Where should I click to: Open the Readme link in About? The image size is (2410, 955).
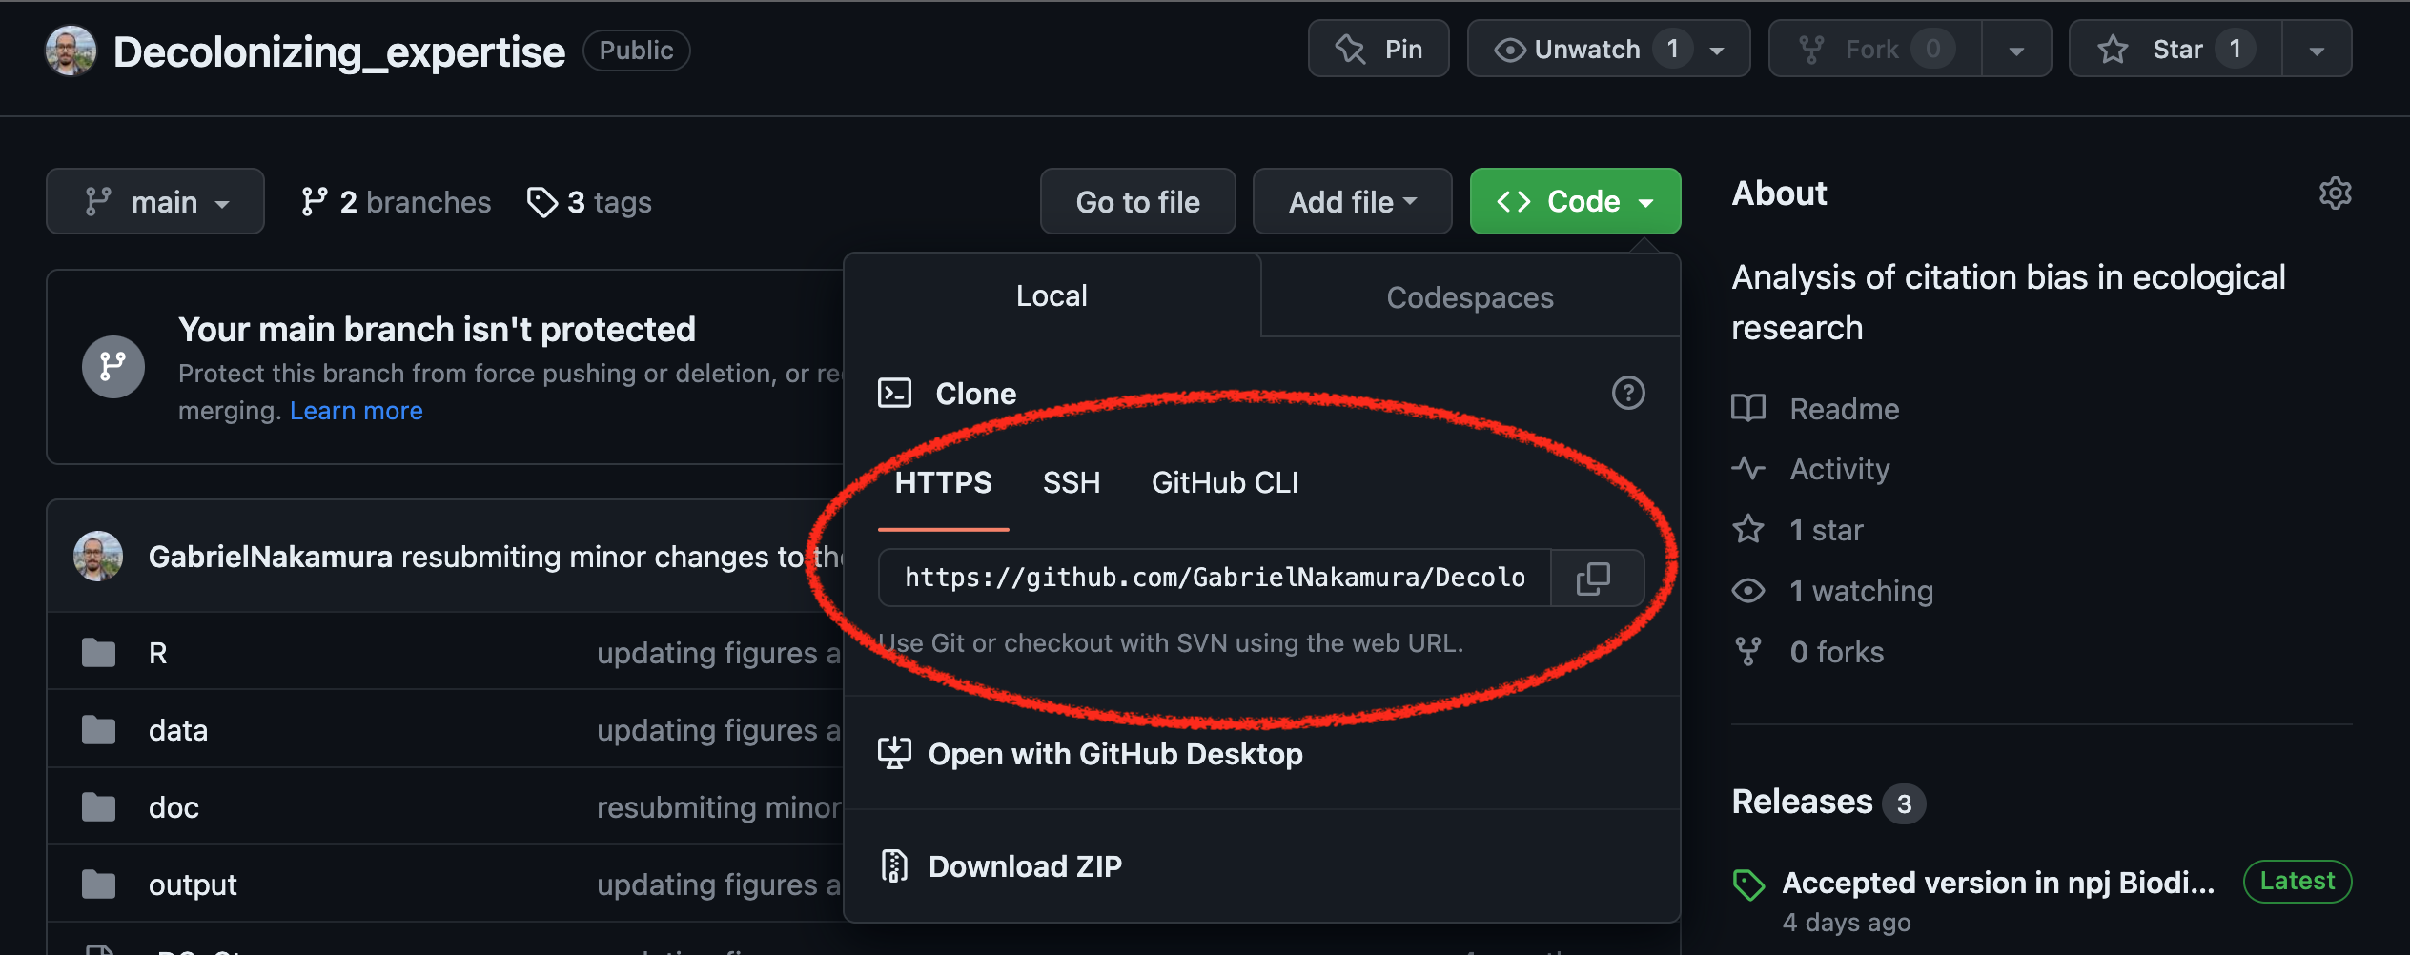pyautogui.click(x=1845, y=409)
